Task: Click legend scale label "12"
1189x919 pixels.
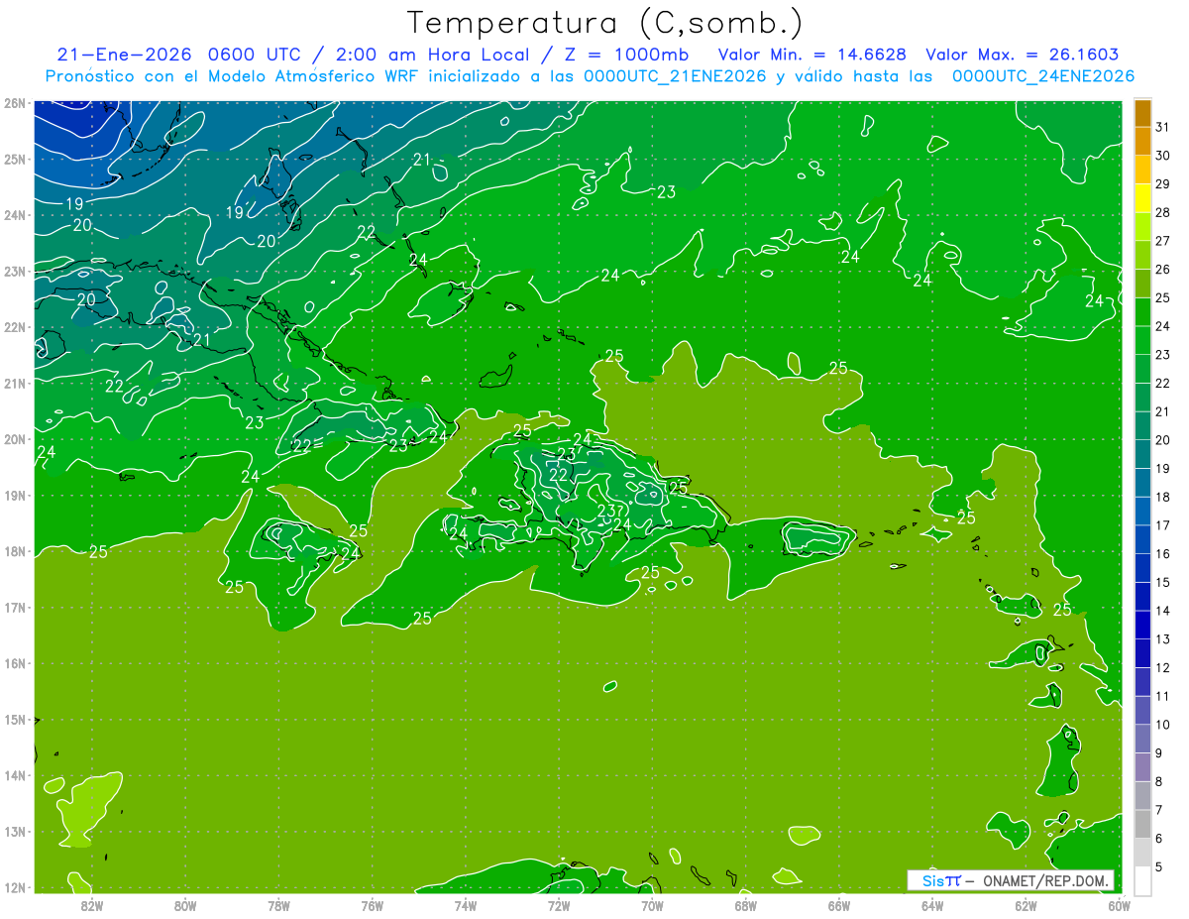Action: point(1162,668)
